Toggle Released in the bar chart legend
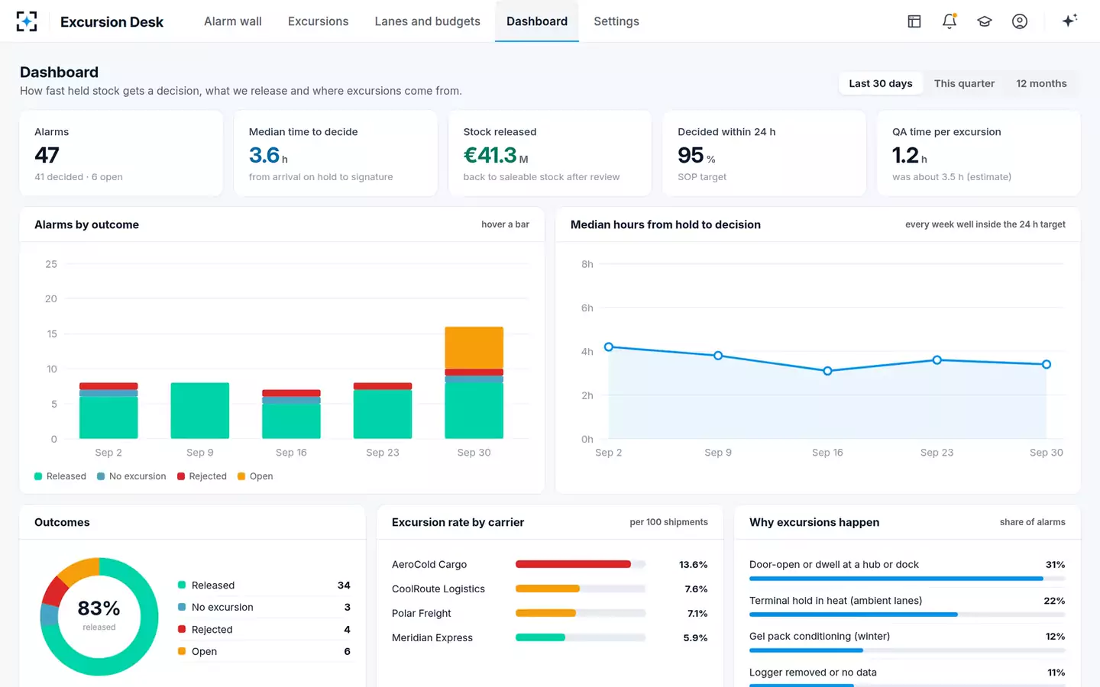This screenshot has height=687, width=1100. tap(60, 476)
